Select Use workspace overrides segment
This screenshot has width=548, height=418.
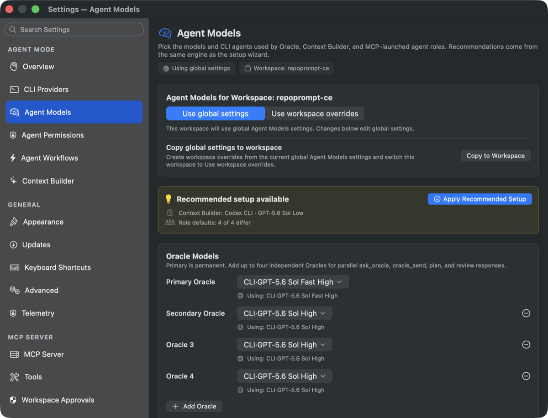(x=315, y=114)
